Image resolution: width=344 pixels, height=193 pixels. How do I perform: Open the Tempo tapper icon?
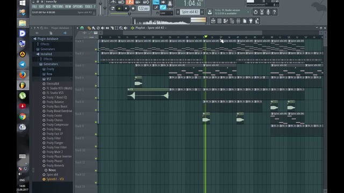pos(257,21)
